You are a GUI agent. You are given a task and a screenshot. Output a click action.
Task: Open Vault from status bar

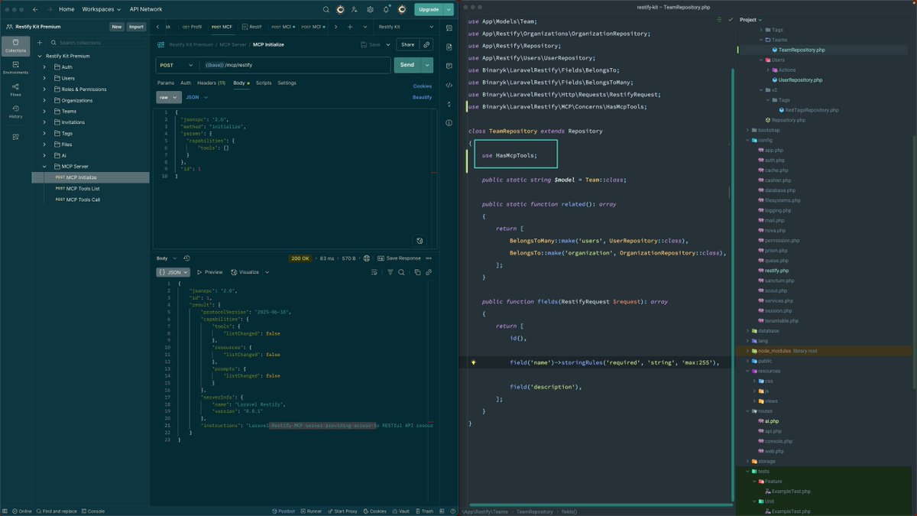(400, 511)
